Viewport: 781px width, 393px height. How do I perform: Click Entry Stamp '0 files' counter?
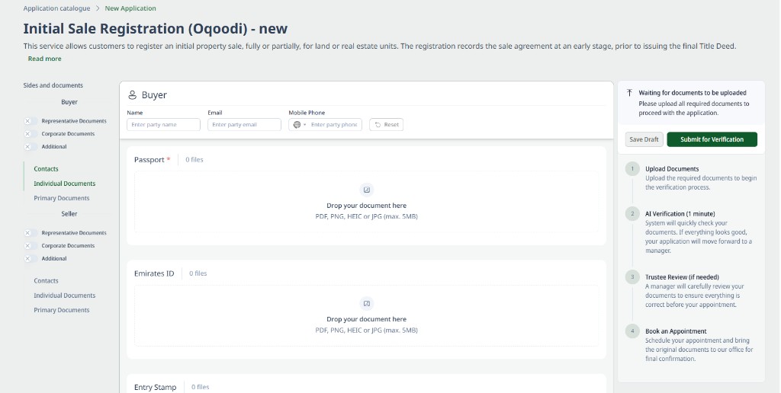pos(201,387)
